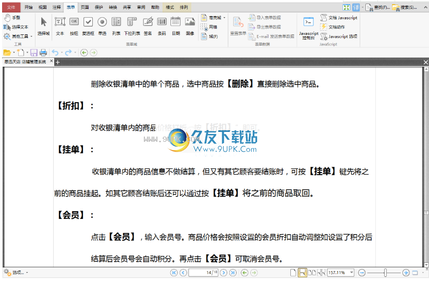Switch to the 注释 comment tab
This screenshot has width=429, height=281.
(x=57, y=7)
